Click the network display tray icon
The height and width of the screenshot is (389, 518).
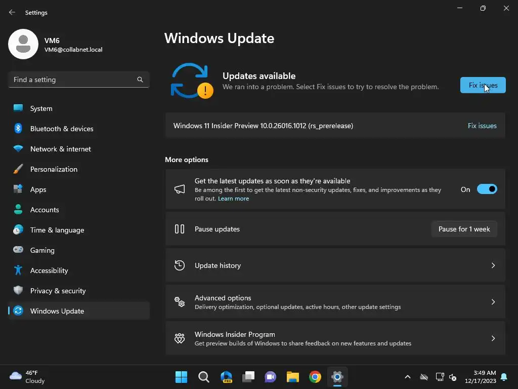tap(440, 377)
